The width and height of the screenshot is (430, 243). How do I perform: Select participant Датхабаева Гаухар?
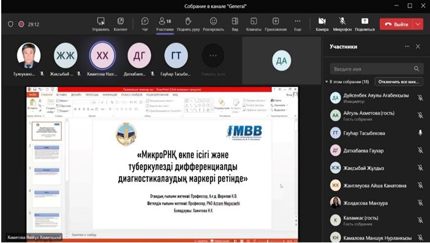pos(377,151)
